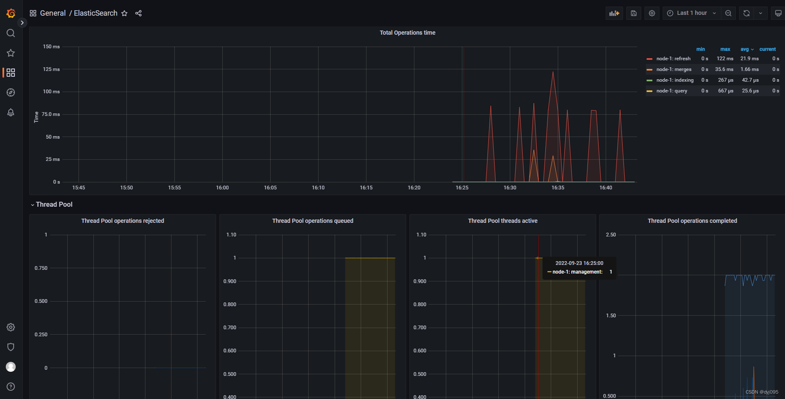Open the user profile avatar
This screenshot has width=785, height=399.
click(x=10, y=367)
